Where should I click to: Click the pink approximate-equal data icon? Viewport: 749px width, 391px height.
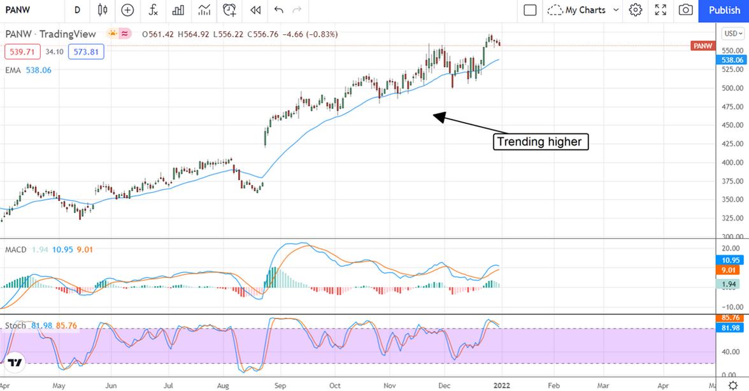125,33
